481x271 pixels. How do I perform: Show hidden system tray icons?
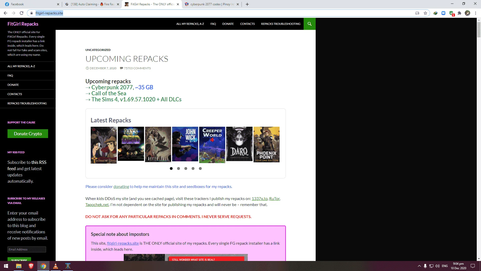point(419,266)
